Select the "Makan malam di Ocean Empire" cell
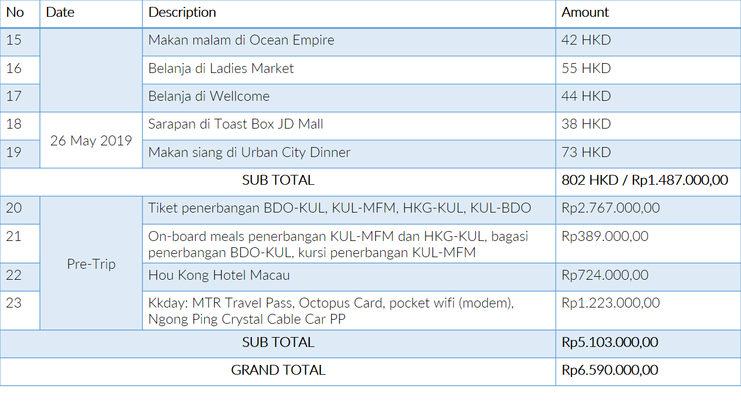The height and width of the screenshot is (417, 741). pyautogui.click(x=241, y=41)
